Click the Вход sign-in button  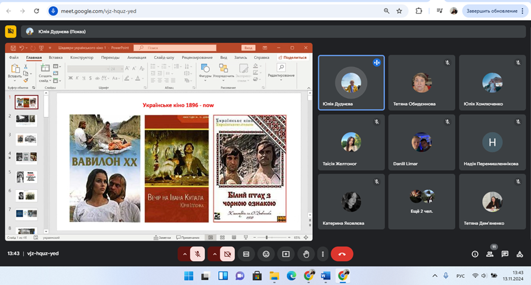click(x=249, y=48)
